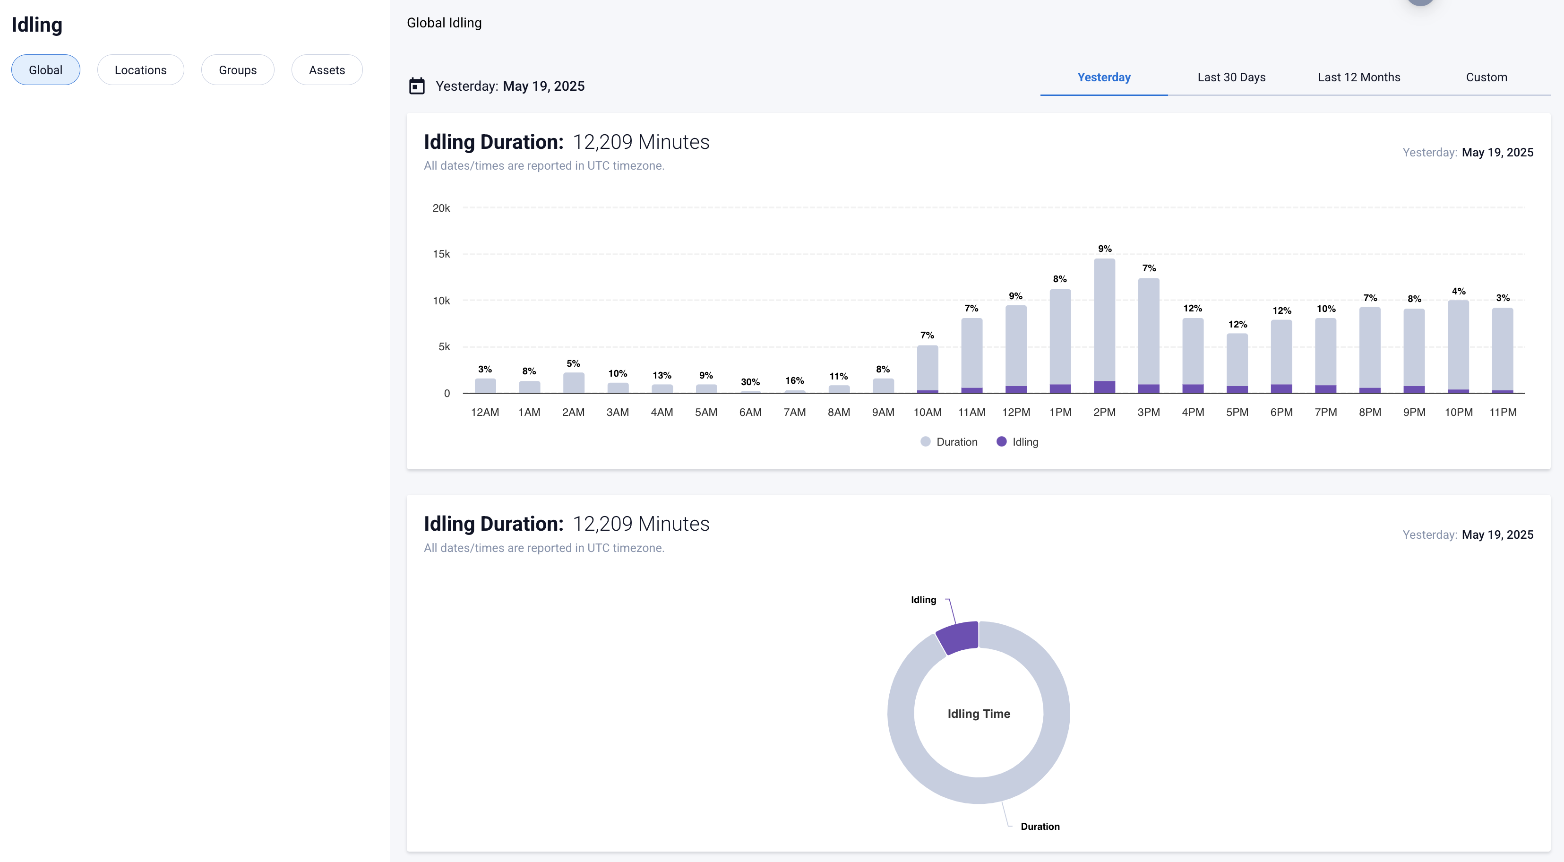Click the calendar icon beside Yesterday date
Screen dimensions: 1564x862
click(416, 86)
